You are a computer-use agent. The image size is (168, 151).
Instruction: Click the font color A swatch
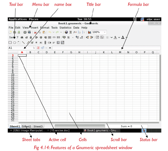[123, 37]
